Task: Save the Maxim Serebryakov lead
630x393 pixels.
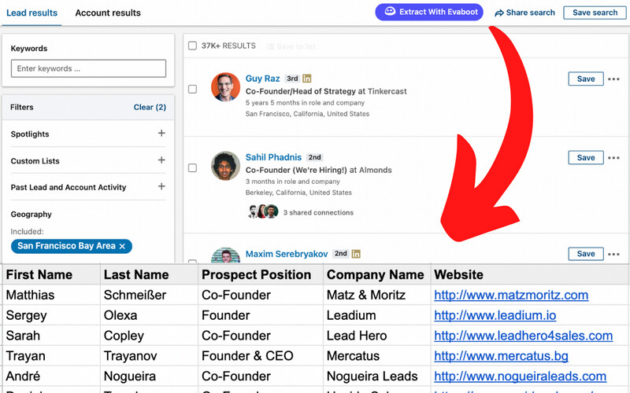Action: click(x=586, y=254)
